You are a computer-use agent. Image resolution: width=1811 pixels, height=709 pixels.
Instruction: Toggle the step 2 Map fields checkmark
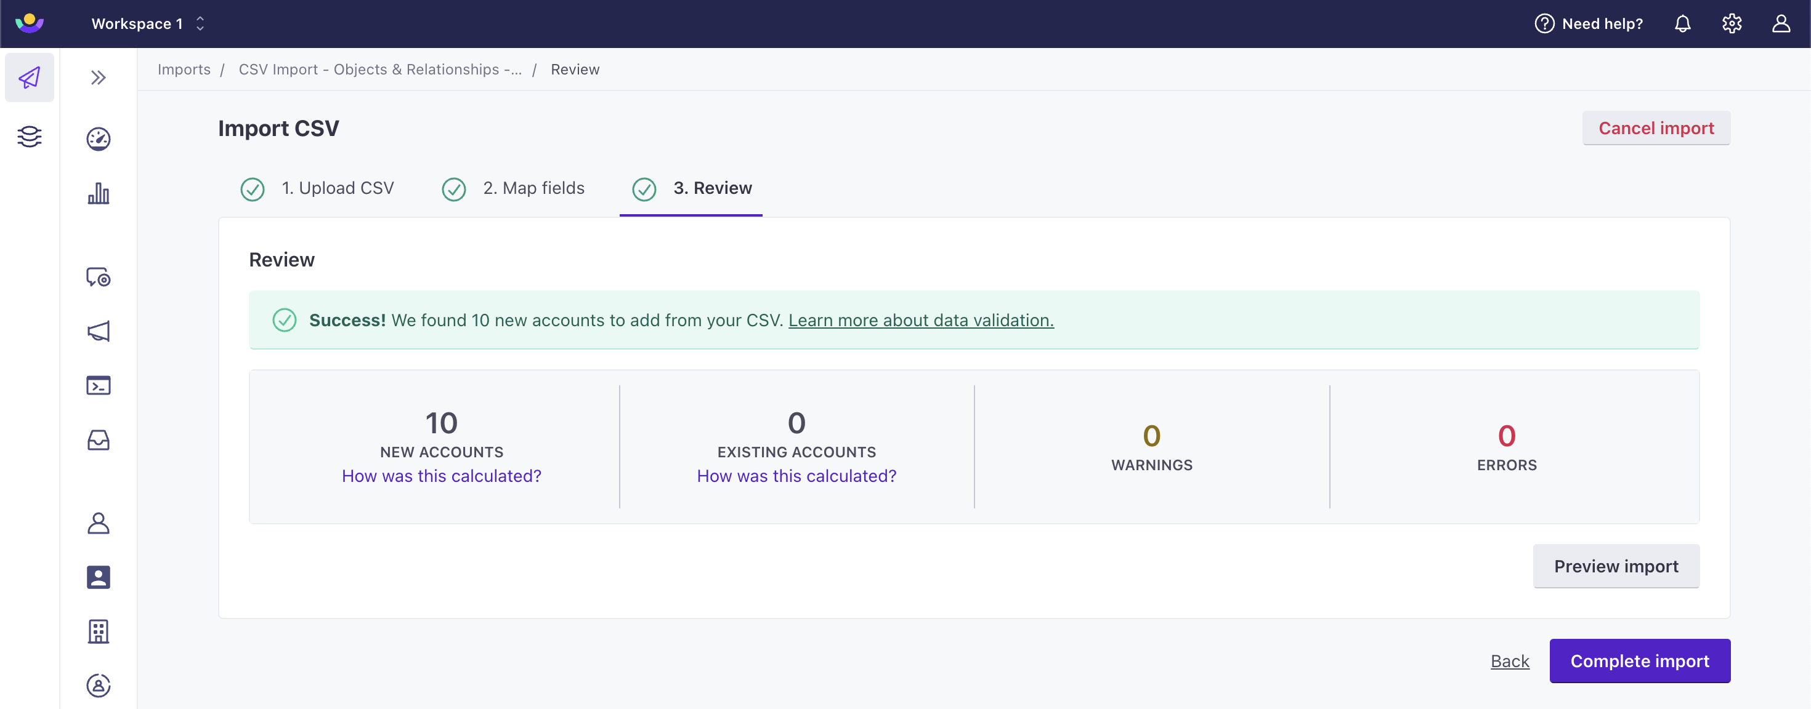click(x=455, y=186)
